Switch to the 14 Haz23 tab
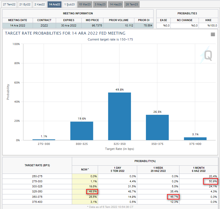 [x=115, y=4]
